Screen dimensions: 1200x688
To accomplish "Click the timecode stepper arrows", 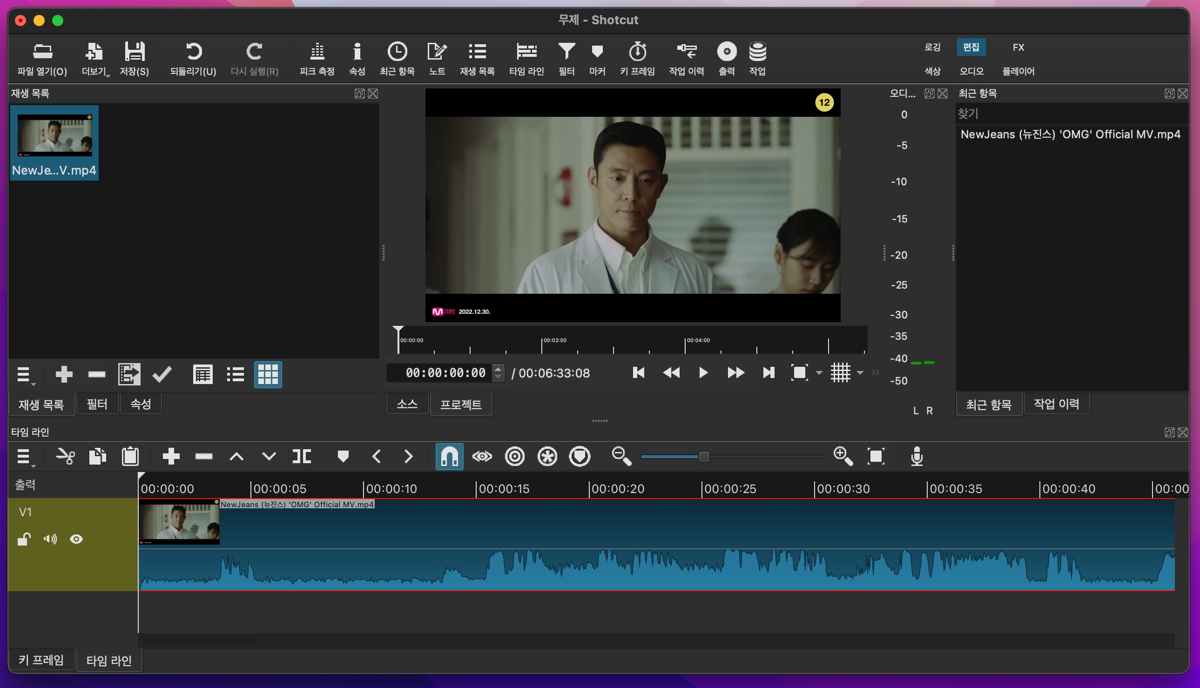I will coord(498,373).
